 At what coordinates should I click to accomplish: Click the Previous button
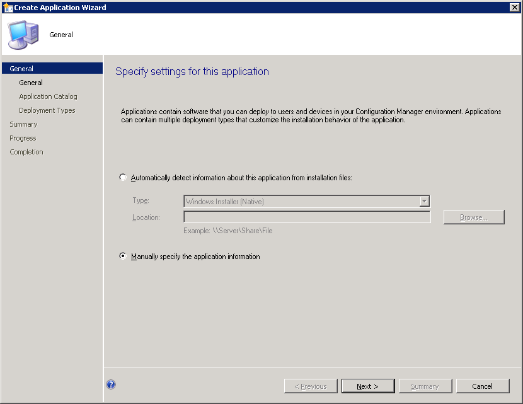[310, 386]
